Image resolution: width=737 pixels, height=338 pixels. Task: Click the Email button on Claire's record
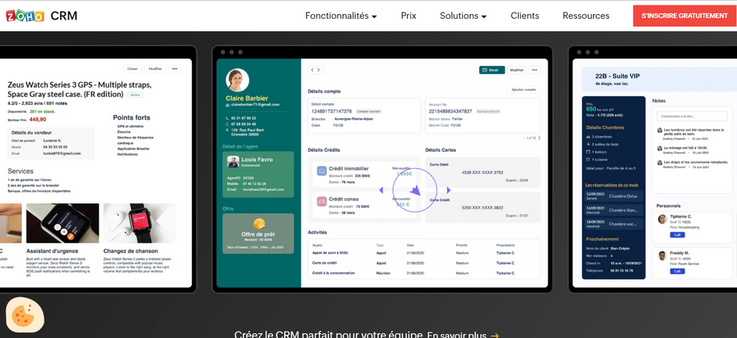[490, 70]
